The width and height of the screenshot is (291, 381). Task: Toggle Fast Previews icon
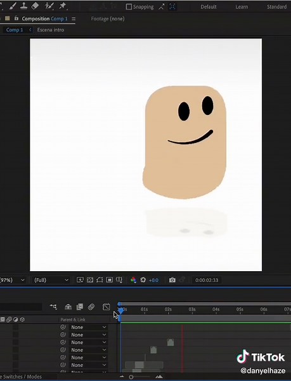tap(80, 280)
